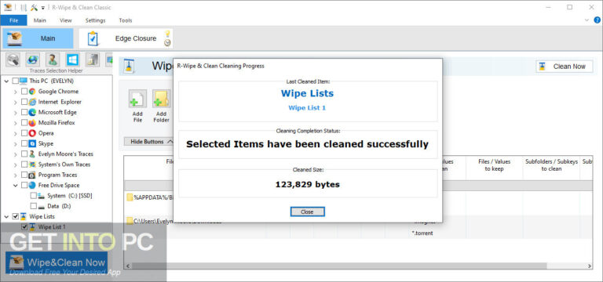603x282 pixels.
Task: Collapse the This PC (EVELYN) node
Action: [x=7, y=81]
